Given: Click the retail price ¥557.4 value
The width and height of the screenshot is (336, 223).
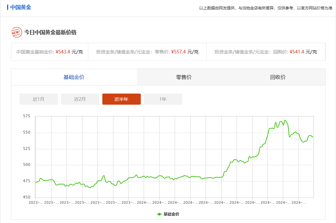Looking at the screenshot, I should tap(178, 52).
